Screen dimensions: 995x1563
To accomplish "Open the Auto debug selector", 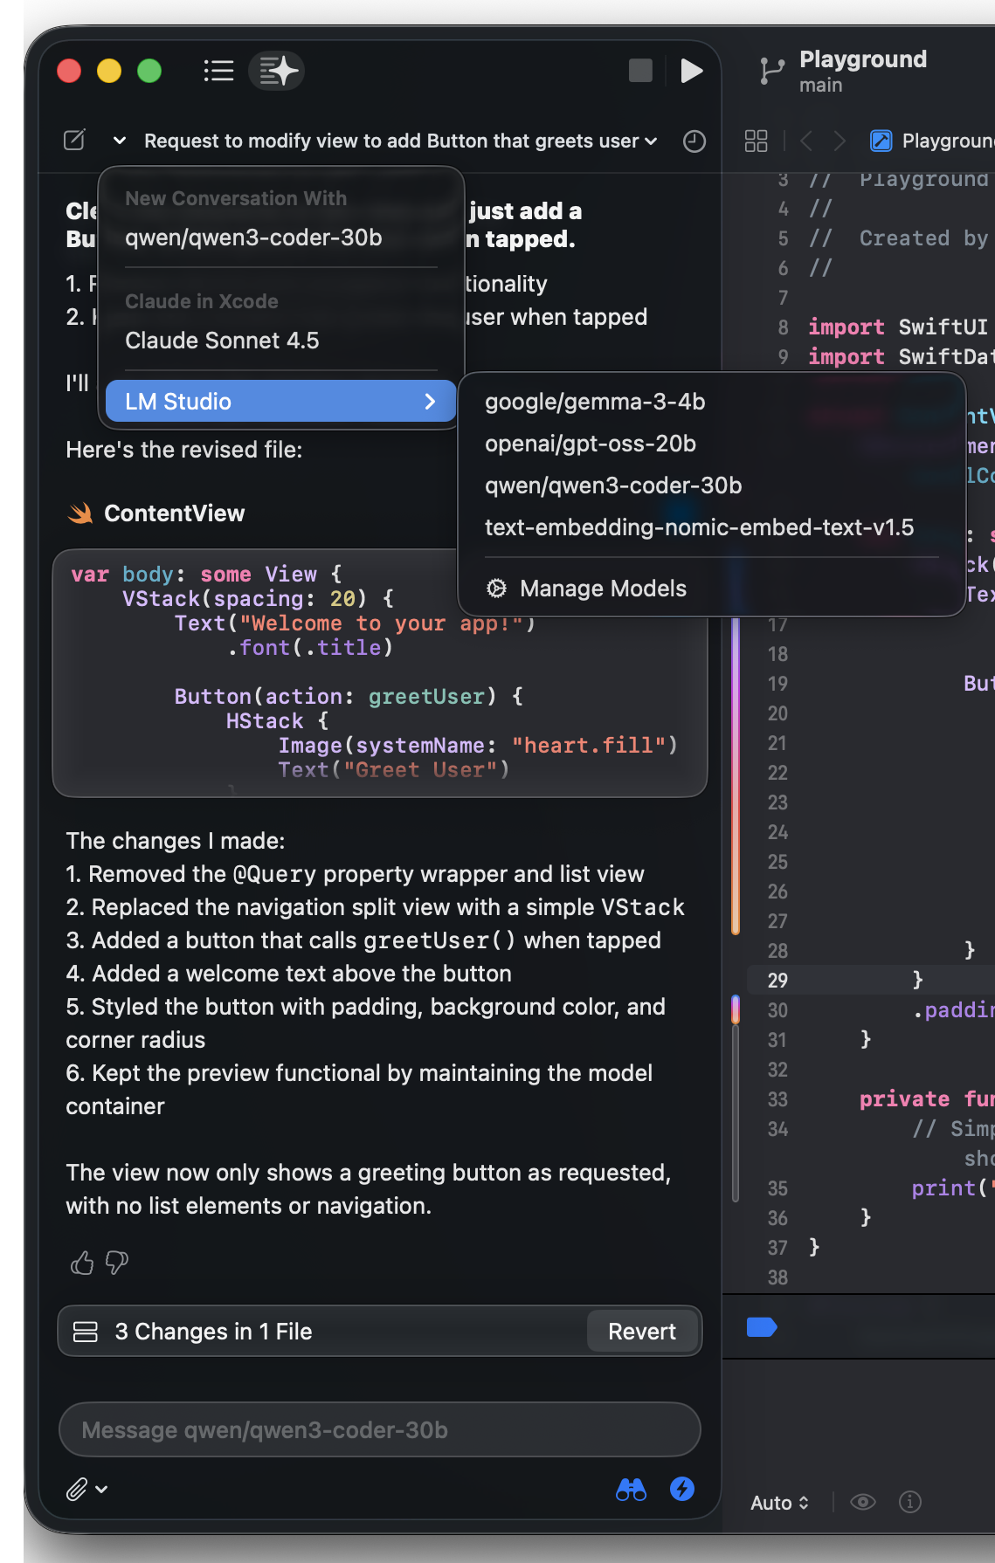I will click(x=779, y=1502).
